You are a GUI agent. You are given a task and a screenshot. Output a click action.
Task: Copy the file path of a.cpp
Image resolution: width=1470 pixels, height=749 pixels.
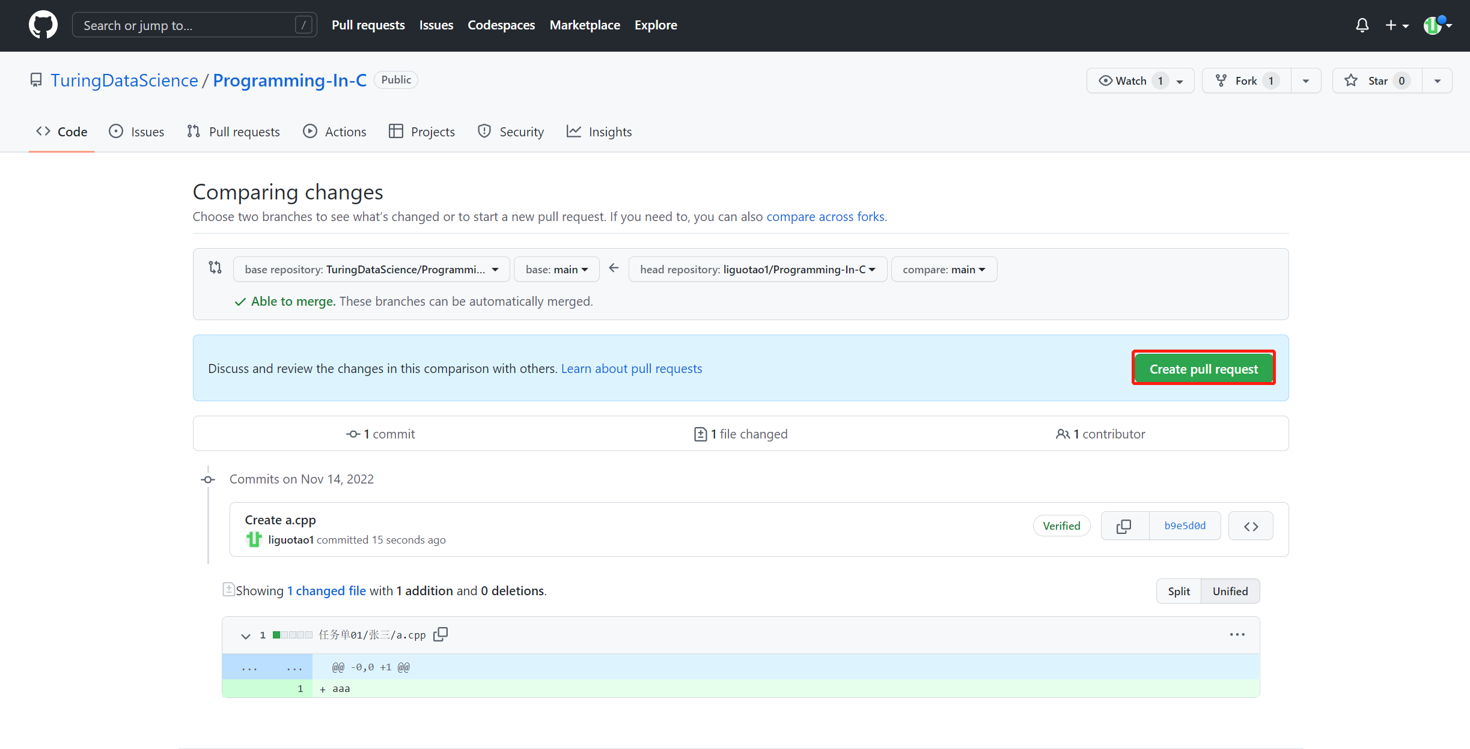[441, 634]
